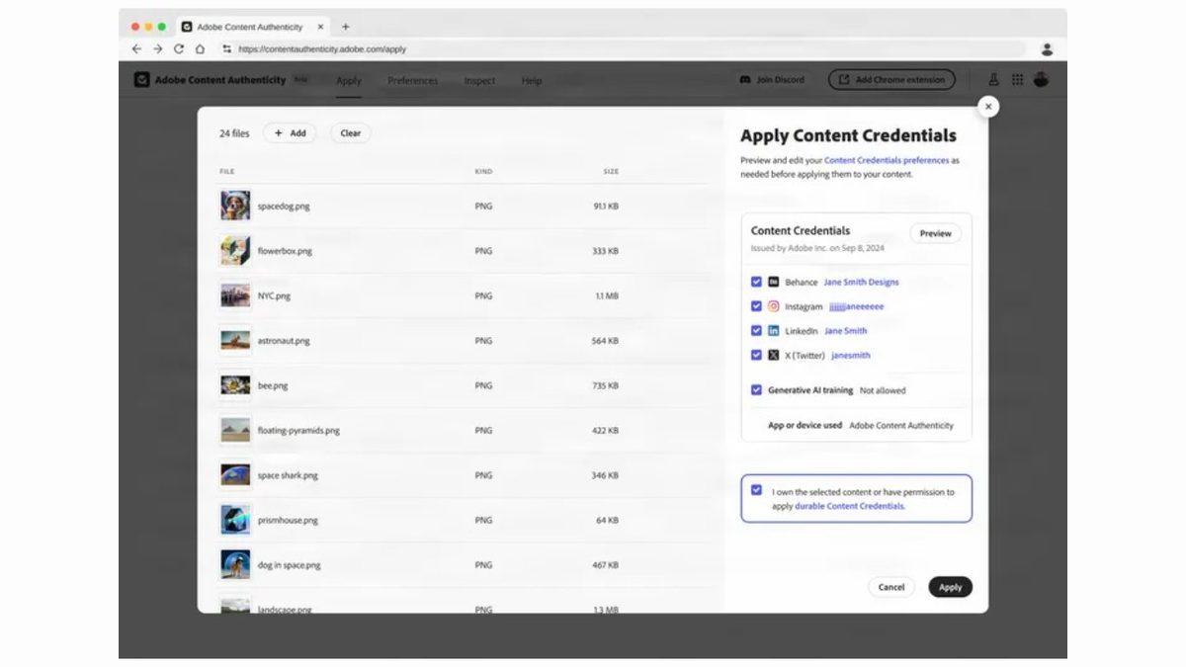Click the spacedog.png thumbnail
Viewport: 1186px width, 667px height.
pos(234,206)
